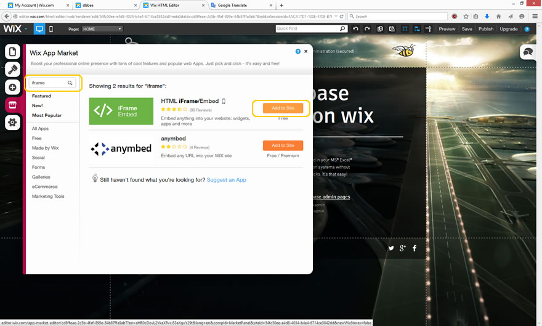542x326 pixels.
Task: Open the browser hamburger menu
Action: click(x=535, y=16)
